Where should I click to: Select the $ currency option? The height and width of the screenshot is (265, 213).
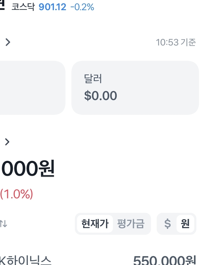click(167, 224)
